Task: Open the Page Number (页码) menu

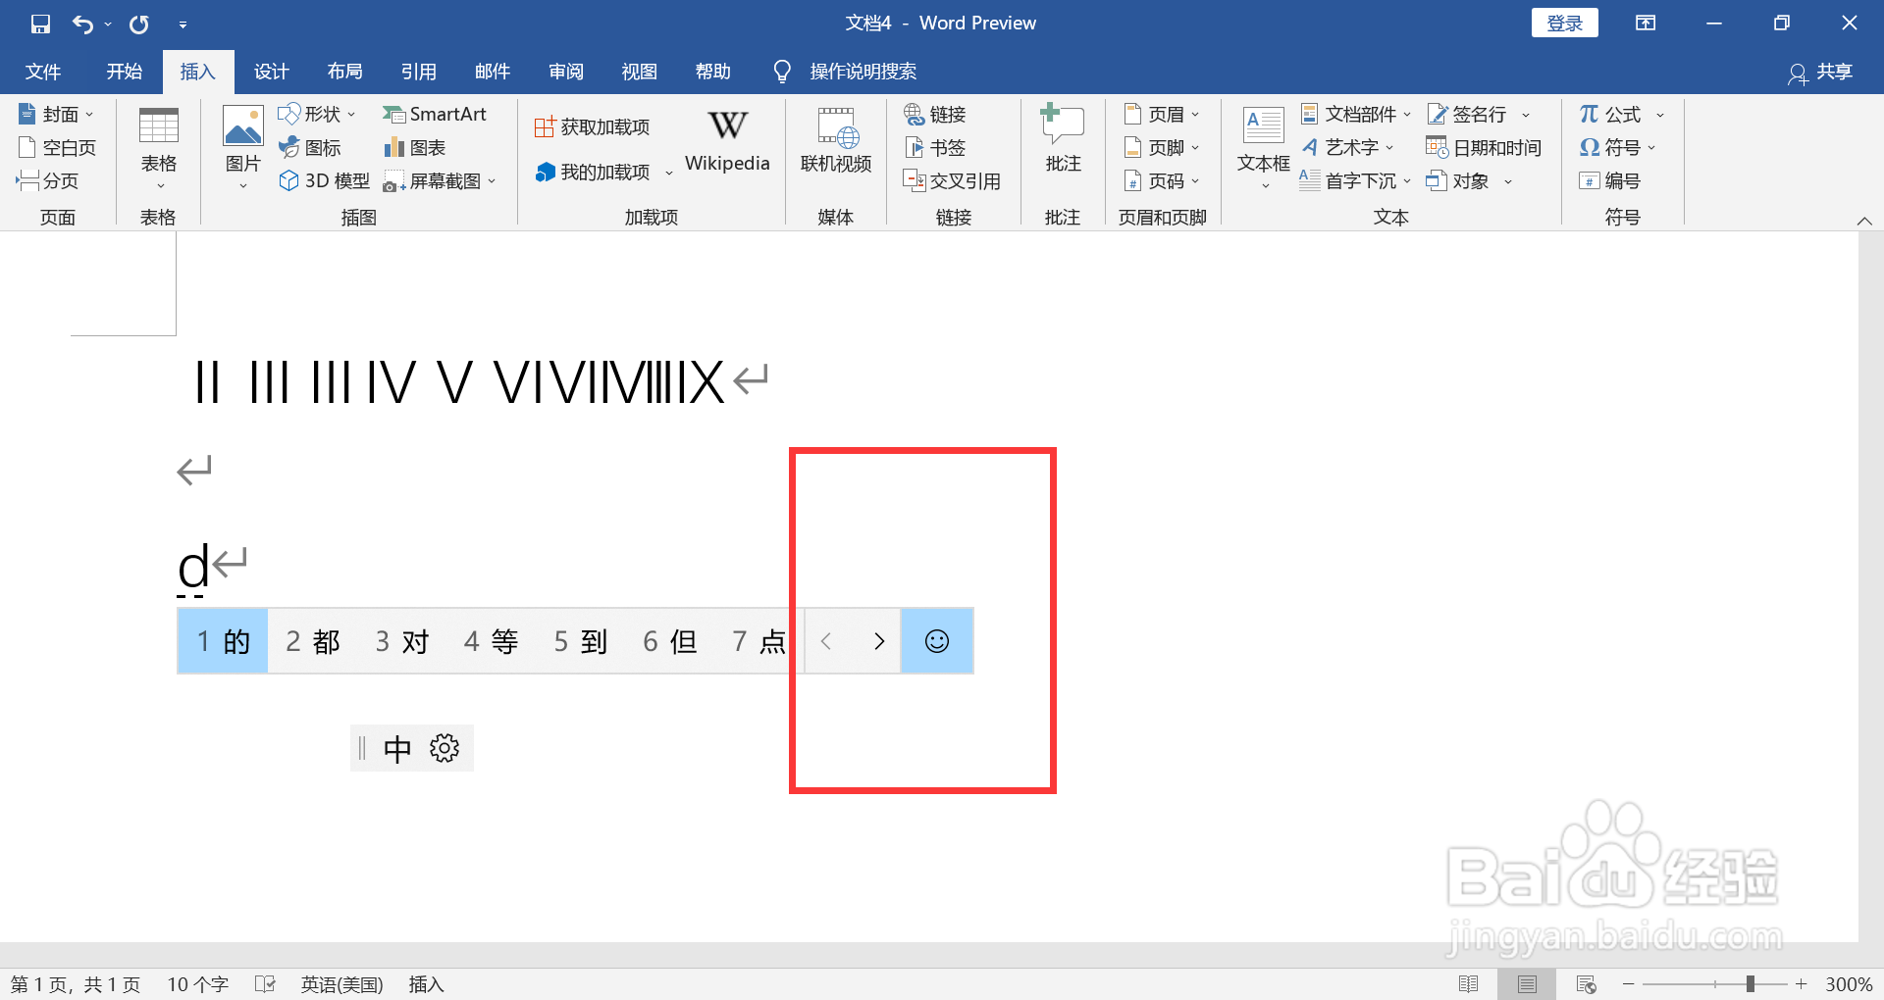Action: (1162, 180)
